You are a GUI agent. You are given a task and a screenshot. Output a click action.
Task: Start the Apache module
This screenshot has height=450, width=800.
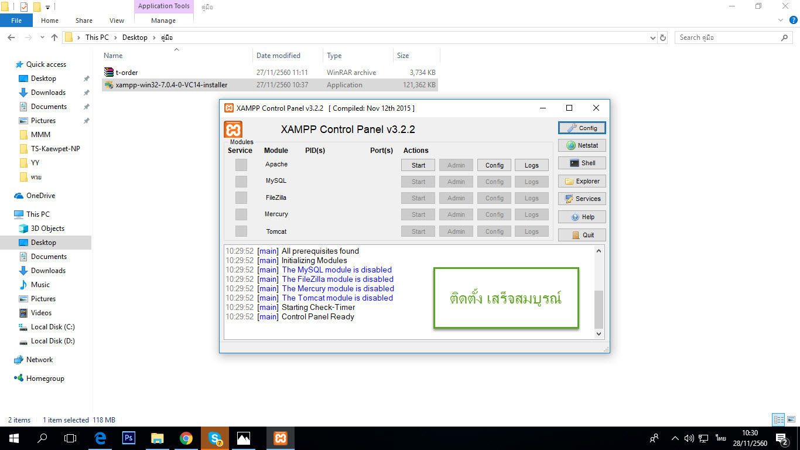[x=418, y=165]
